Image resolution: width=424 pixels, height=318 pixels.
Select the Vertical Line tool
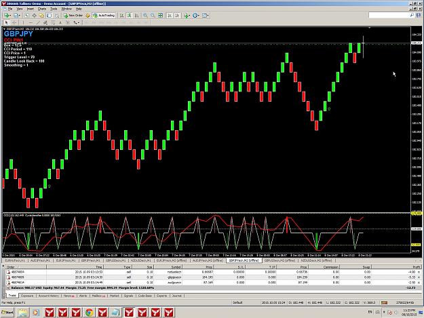[x=23, y=22]
